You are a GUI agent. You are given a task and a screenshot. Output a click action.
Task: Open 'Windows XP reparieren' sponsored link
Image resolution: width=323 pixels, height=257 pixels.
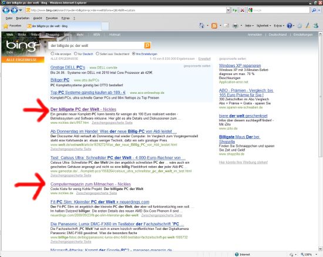point(240,66)
